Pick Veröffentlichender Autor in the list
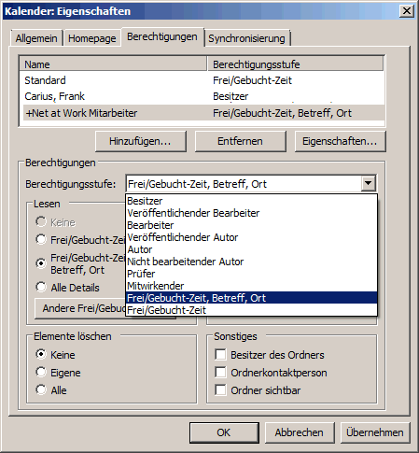This screenshot has height=453, width=419. (251, 237)
